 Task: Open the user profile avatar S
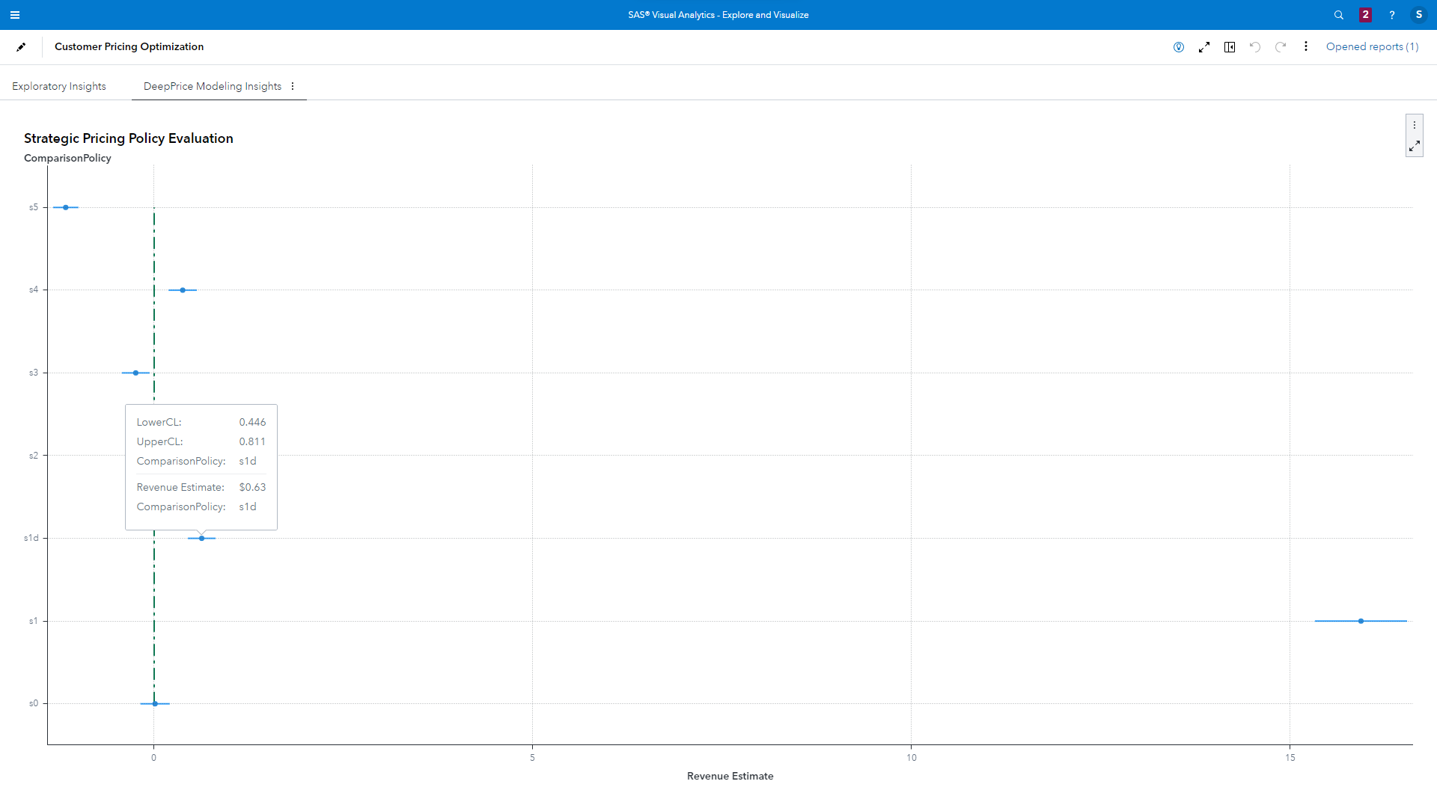point(1419,15)
